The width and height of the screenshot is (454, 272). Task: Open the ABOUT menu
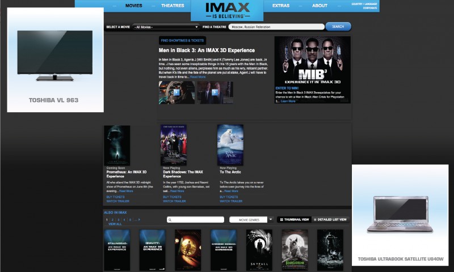(x=320, y=6)
